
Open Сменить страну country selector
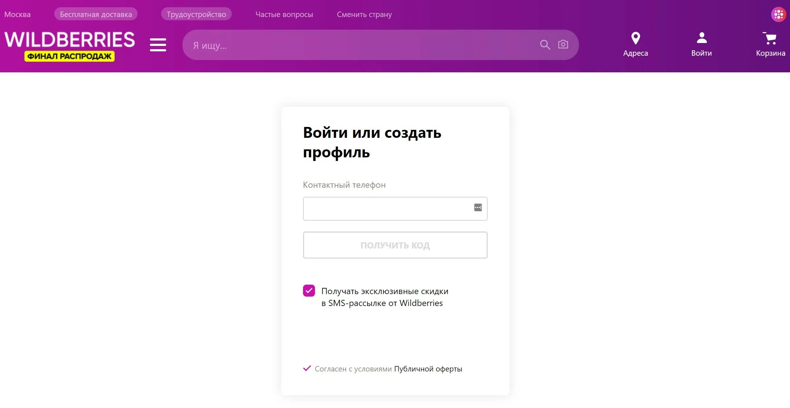(364, 14)
